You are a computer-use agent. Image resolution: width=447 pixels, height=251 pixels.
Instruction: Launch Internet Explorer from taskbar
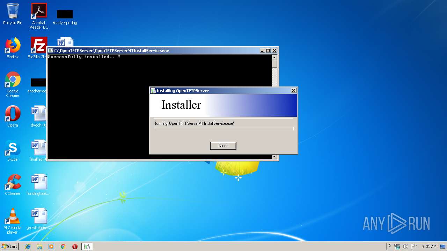[28, 246]
